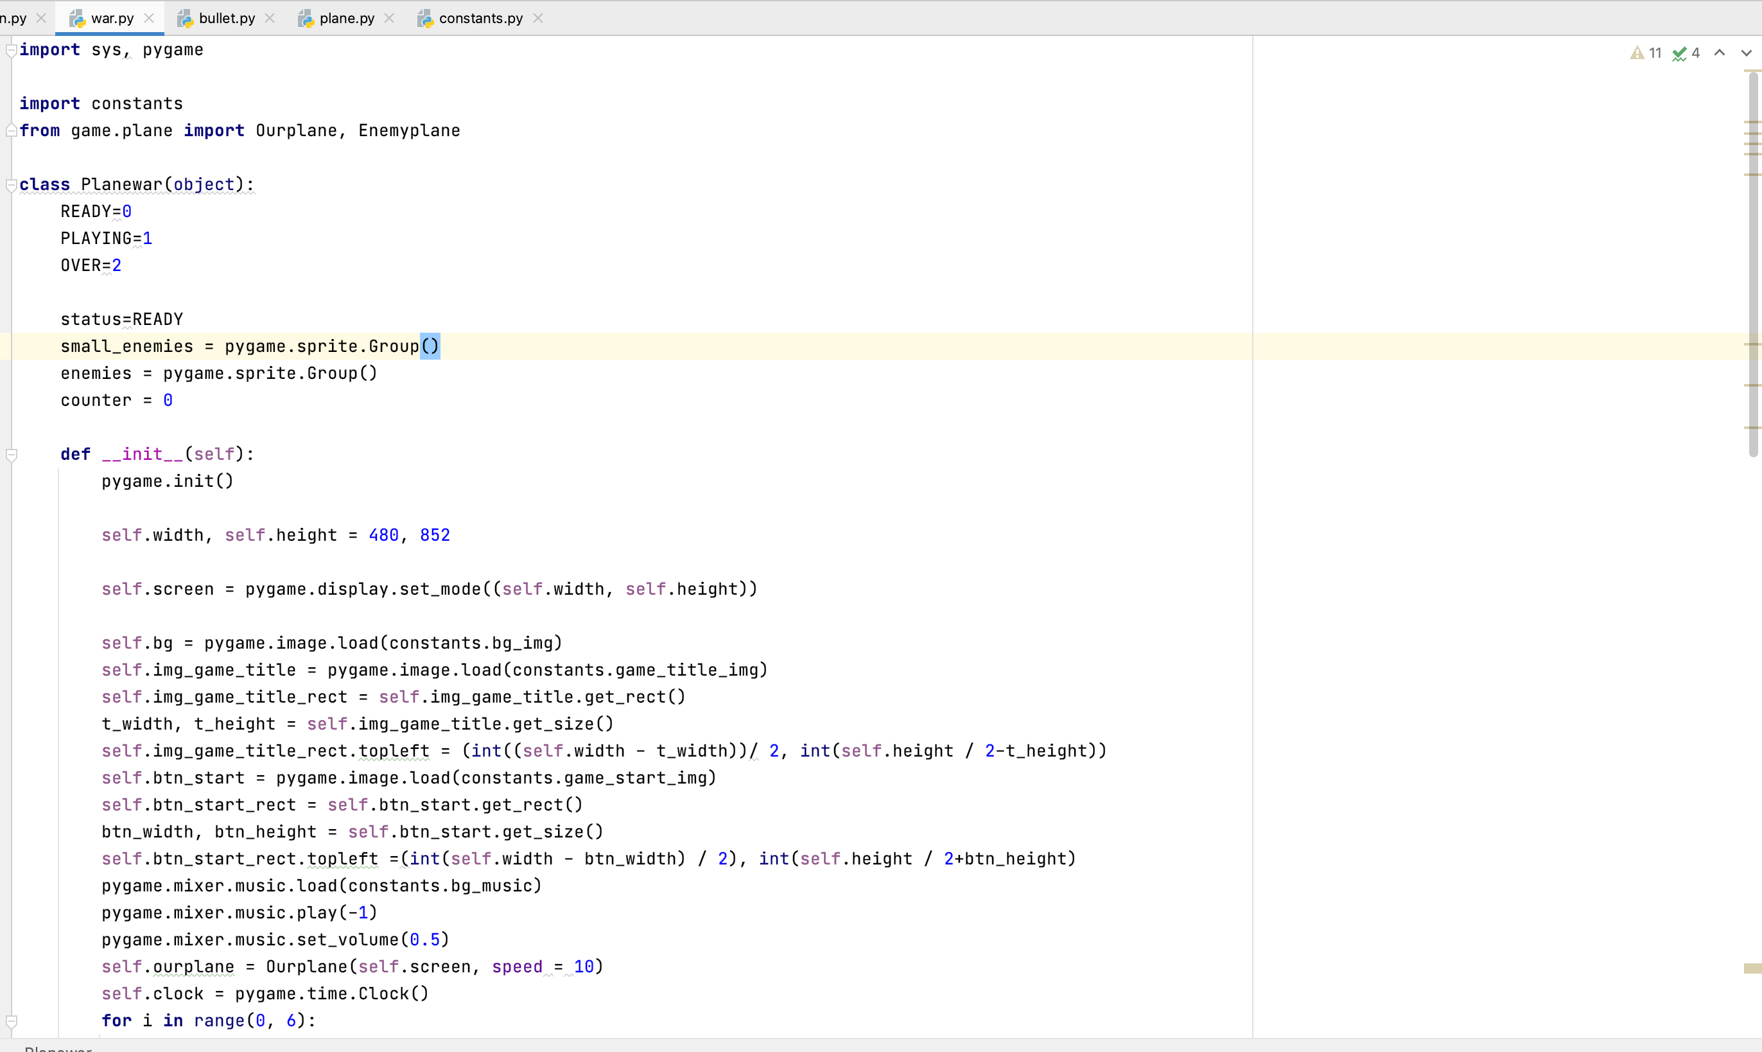Go to previous highlighted error arrow
The width and height of the screenshot is (1762, 1052).
point(1720,53)
